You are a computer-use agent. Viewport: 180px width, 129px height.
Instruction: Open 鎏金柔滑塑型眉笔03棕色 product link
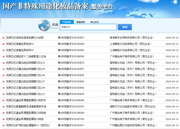click(25, 119)
